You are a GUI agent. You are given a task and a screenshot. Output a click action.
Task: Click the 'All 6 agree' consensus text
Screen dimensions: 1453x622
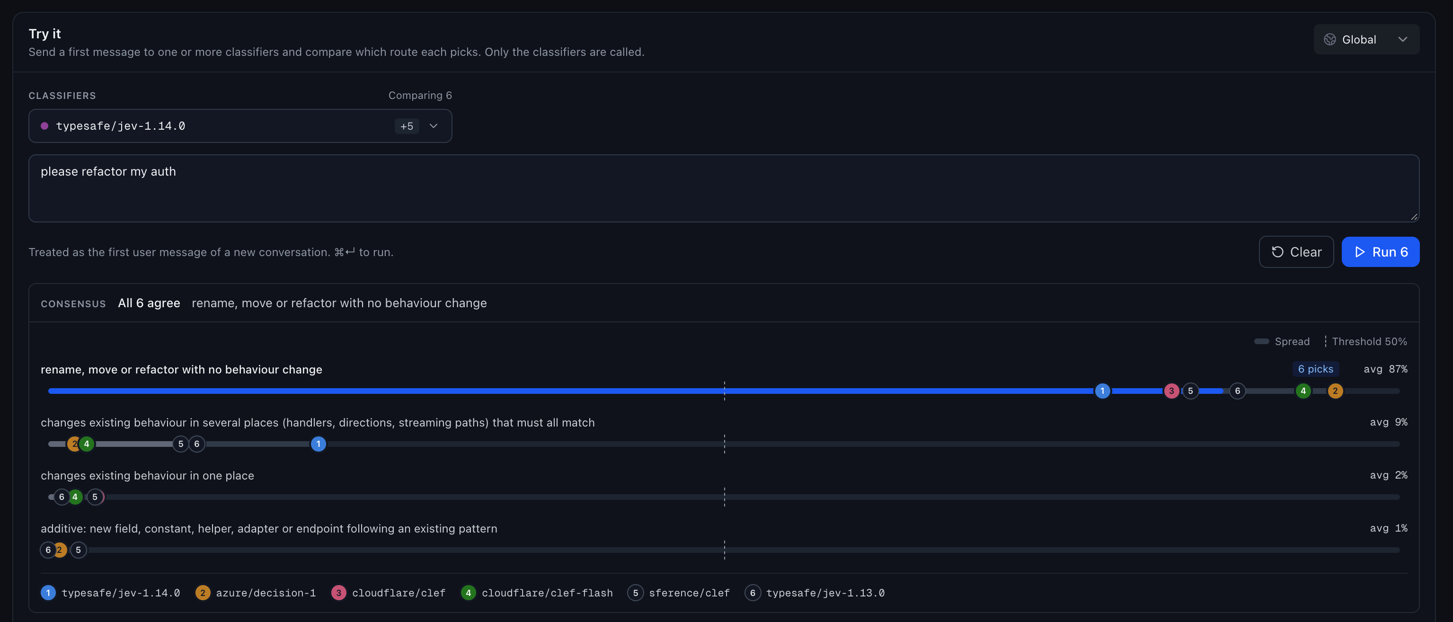coord(149,303)
